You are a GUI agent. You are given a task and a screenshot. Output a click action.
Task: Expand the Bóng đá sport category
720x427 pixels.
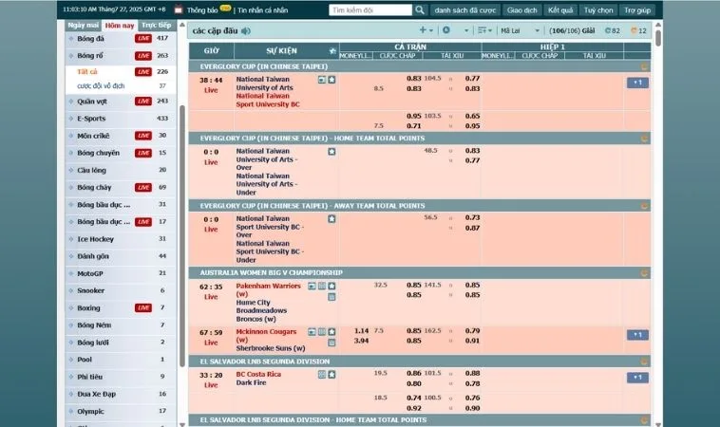(92, 38)
